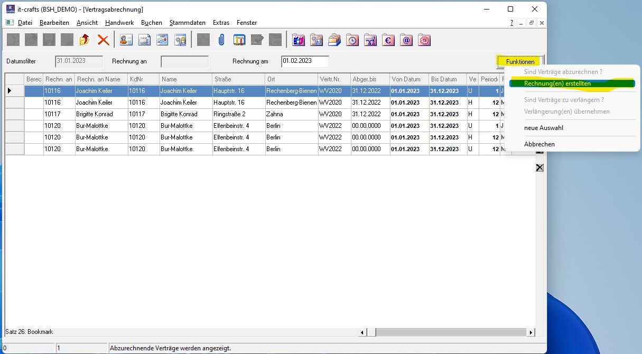Image resolution: width=642 pixels, height=354 pixels.
Task: Restore the inner Vertragsabrechnung child window
Action: (x=532, y=23)
